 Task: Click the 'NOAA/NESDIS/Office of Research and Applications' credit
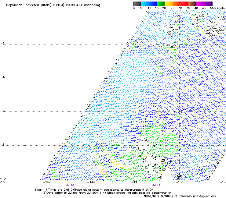pyautogui.click(x=180, y=196)
